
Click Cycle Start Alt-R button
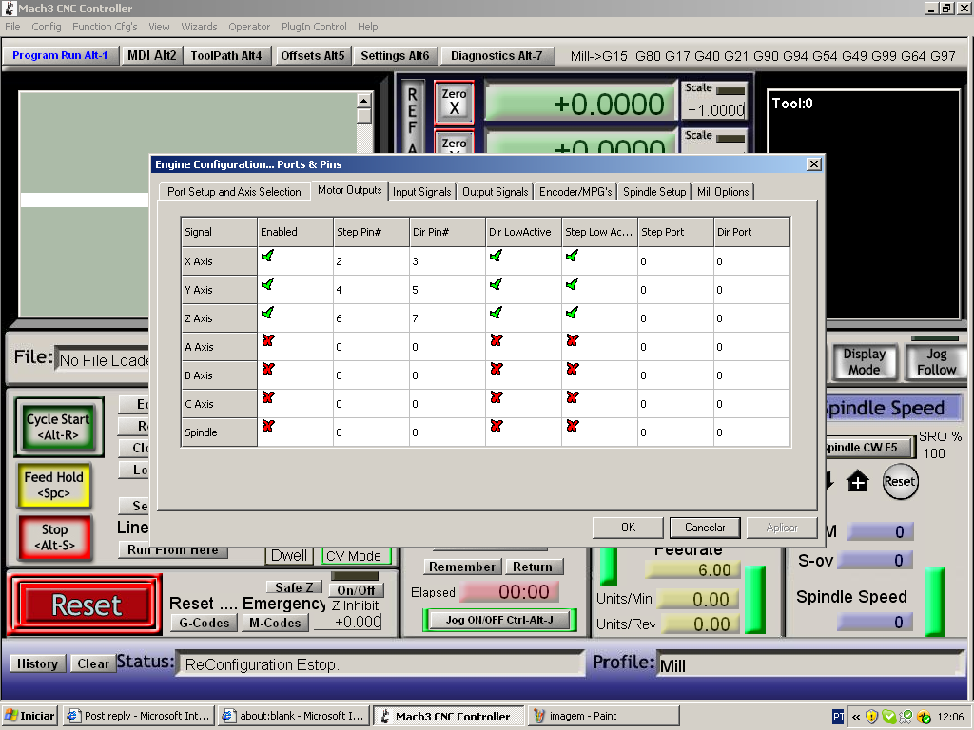[58, 427]
